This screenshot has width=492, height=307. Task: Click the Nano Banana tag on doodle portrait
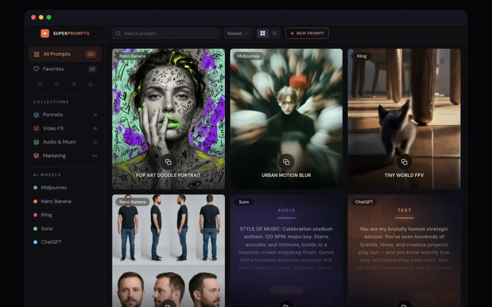tap(133, 56)
